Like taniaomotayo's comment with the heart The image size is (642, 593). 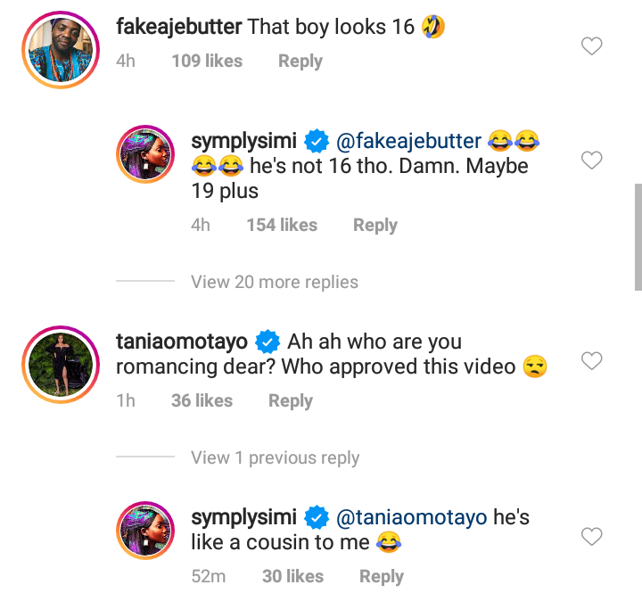[x=592, y=361]
